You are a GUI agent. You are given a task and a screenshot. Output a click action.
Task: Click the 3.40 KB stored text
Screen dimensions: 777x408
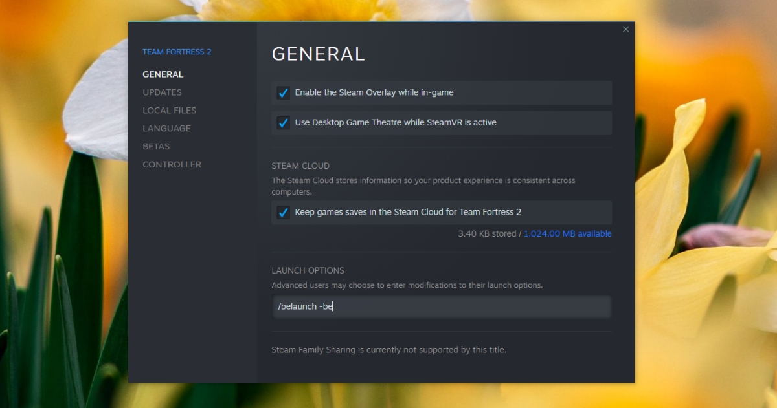point(487,234)
